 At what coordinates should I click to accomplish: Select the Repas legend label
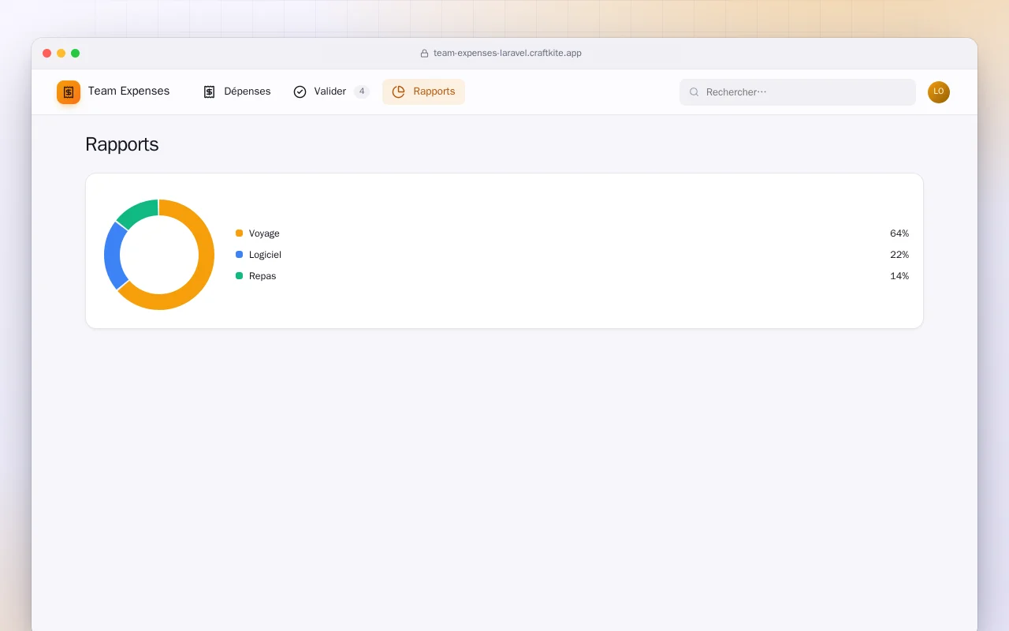coord(262,276)
